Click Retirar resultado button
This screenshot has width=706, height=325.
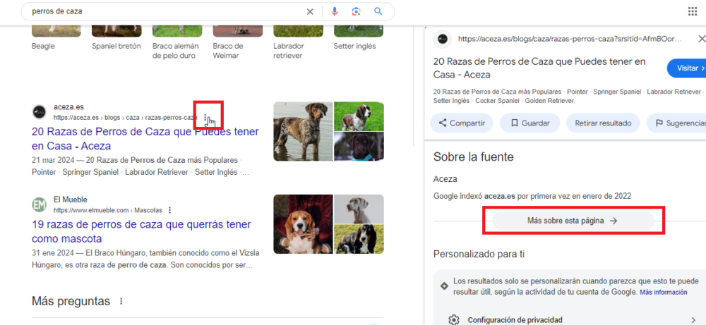click(x=603, y=123)
